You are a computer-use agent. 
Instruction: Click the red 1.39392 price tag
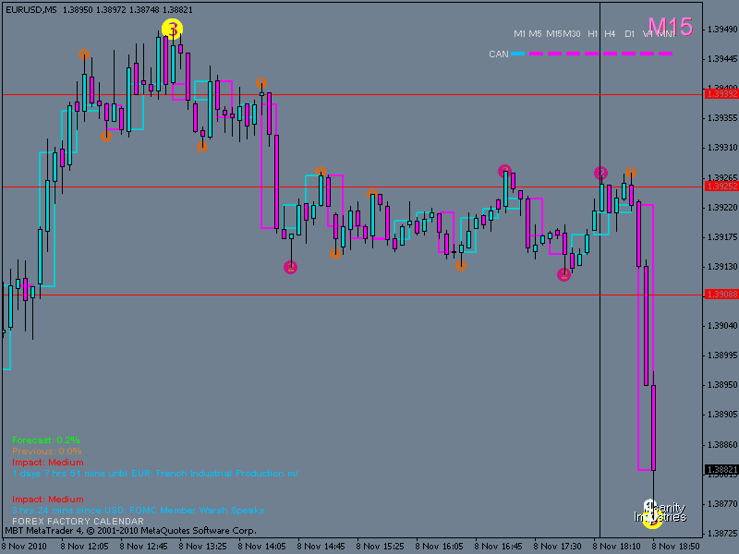point(721,94)
